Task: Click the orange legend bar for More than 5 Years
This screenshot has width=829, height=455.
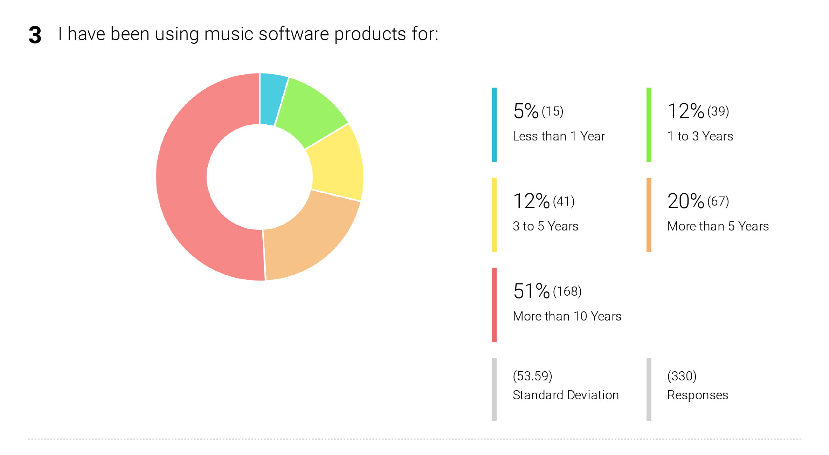Action: tap(649, 215)
